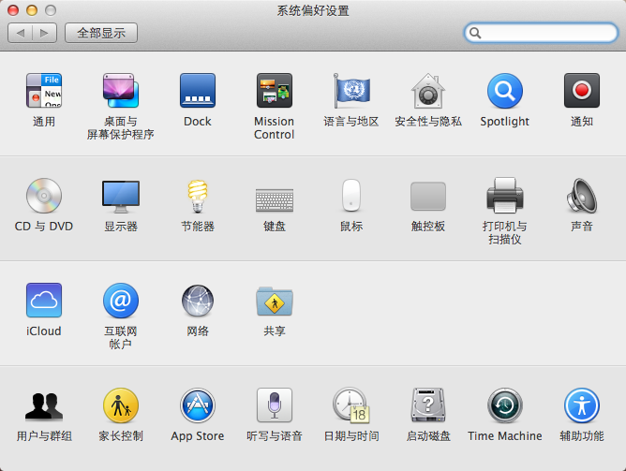Open 启动磁盘 (Startup Disk) icon
The height and width of the screenshot is (471, 626).
(x=428, y=405)
